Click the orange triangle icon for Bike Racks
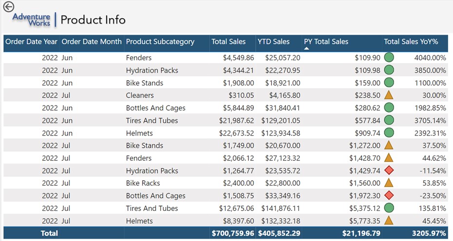This screenshot has width=453, height=241. click(389, 183)
